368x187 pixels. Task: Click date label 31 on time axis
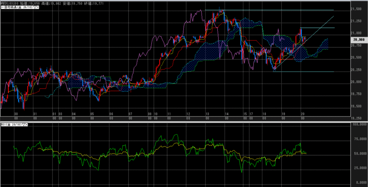[x=34, y=114]
